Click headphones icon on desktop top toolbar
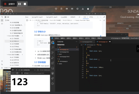 click(77, 9)
